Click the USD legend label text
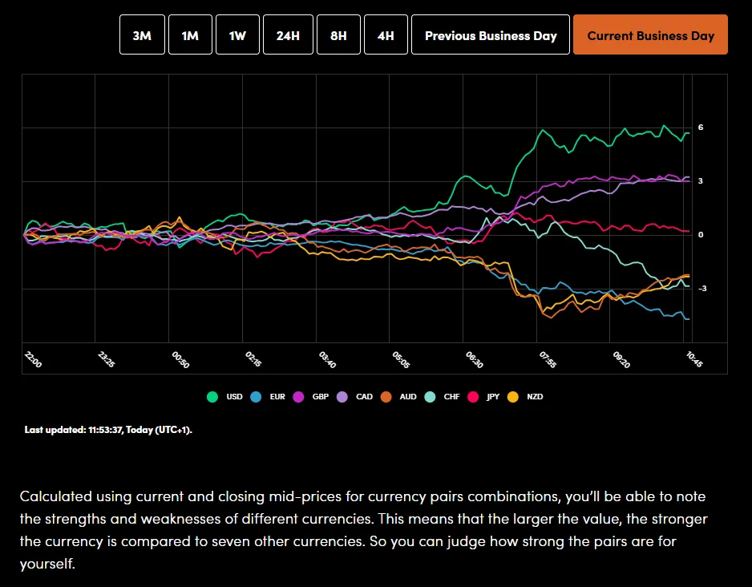 click(234, 396)
